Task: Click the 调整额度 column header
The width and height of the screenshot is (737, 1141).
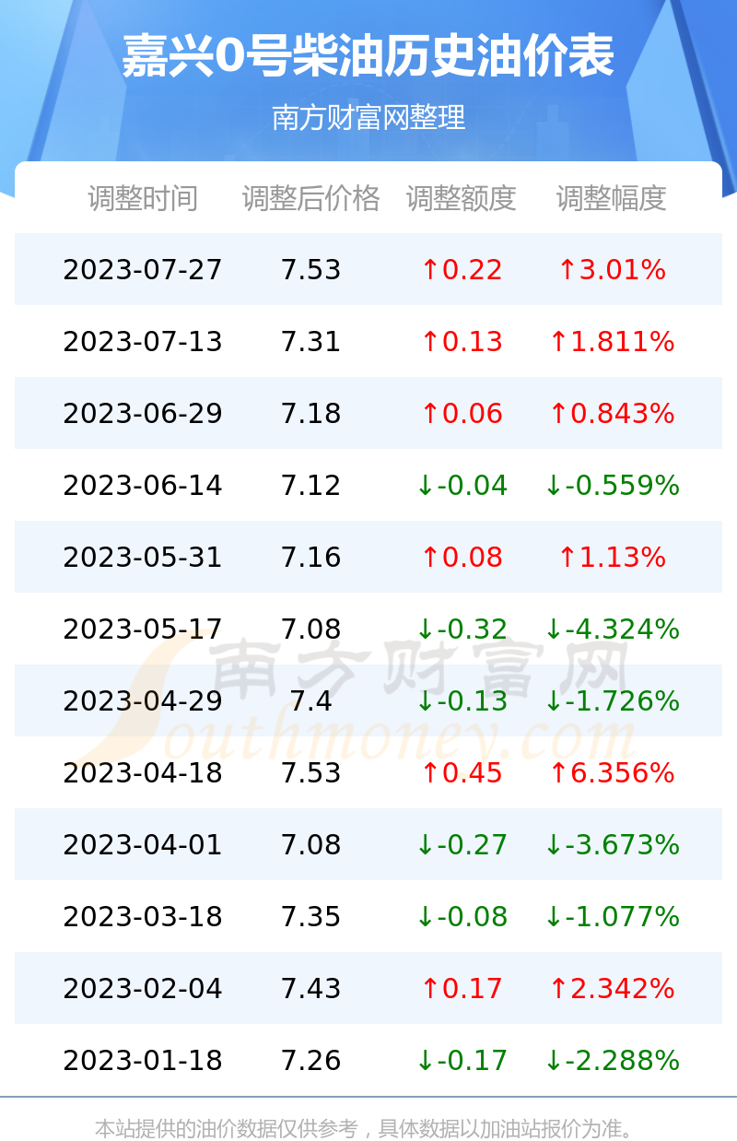Action: pyautogui.click(x=462, y=198)
